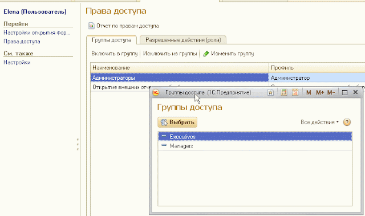Select the Managers group row
Screen dimensions: 365x216
click(x=255, y=146)
